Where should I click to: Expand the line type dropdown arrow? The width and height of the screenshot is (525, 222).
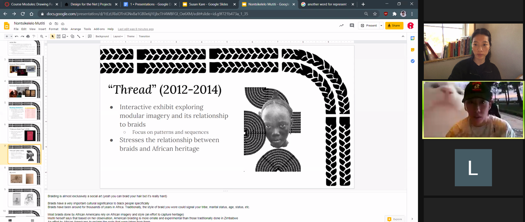(x=83, y=36)
